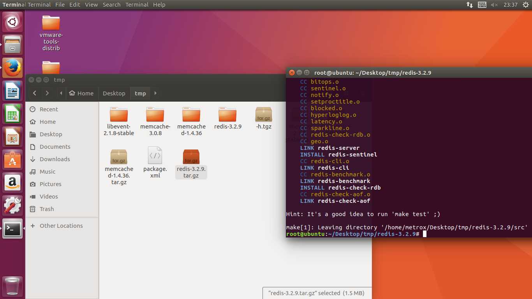Click 'LINK redis-server' line in terminal
This screenshot has width=532, height=299.
[330, 148]
